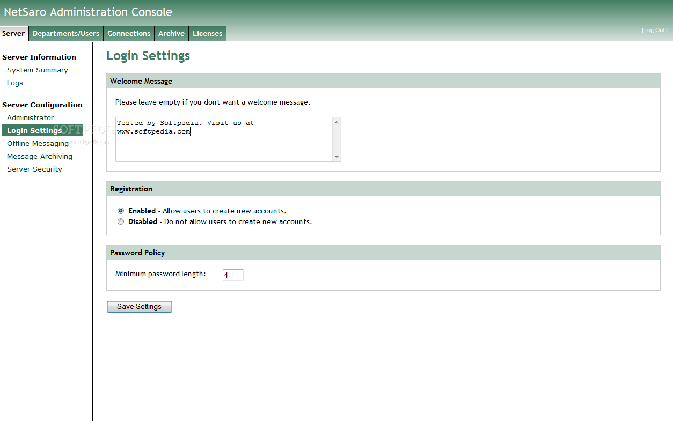Open the Logs page
This screenshot has height=421, width=673.
tap(15, 83)
